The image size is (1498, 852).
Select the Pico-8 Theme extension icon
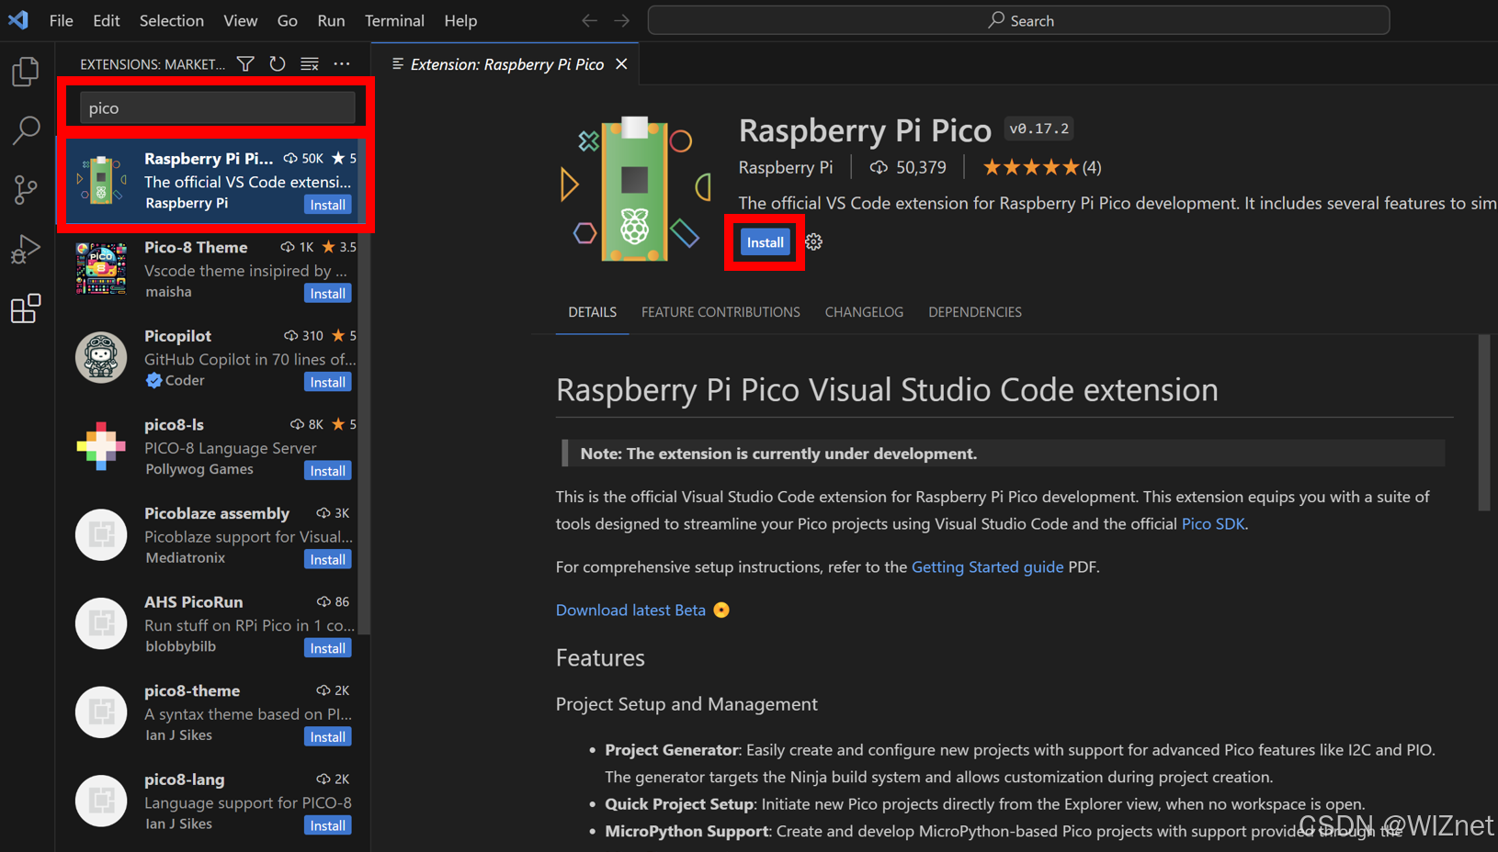[x=101, y=269]
